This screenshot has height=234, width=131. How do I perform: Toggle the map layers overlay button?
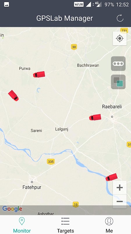(x=118, y=82)
